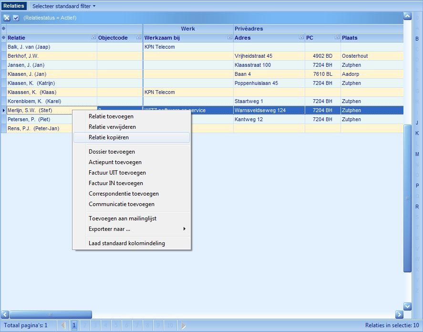Click the vertical scrollbar up arrow

(x=407, y=16)
